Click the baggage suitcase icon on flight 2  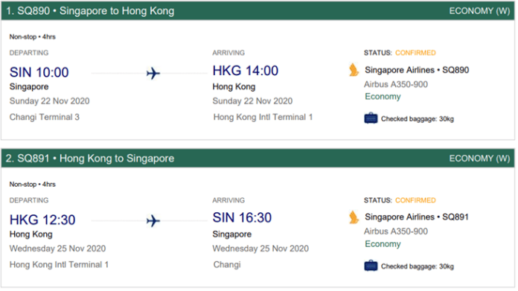(371, 266)
